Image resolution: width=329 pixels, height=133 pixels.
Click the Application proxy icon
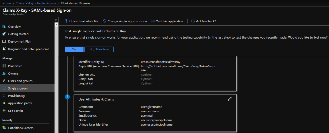[4, 103]
